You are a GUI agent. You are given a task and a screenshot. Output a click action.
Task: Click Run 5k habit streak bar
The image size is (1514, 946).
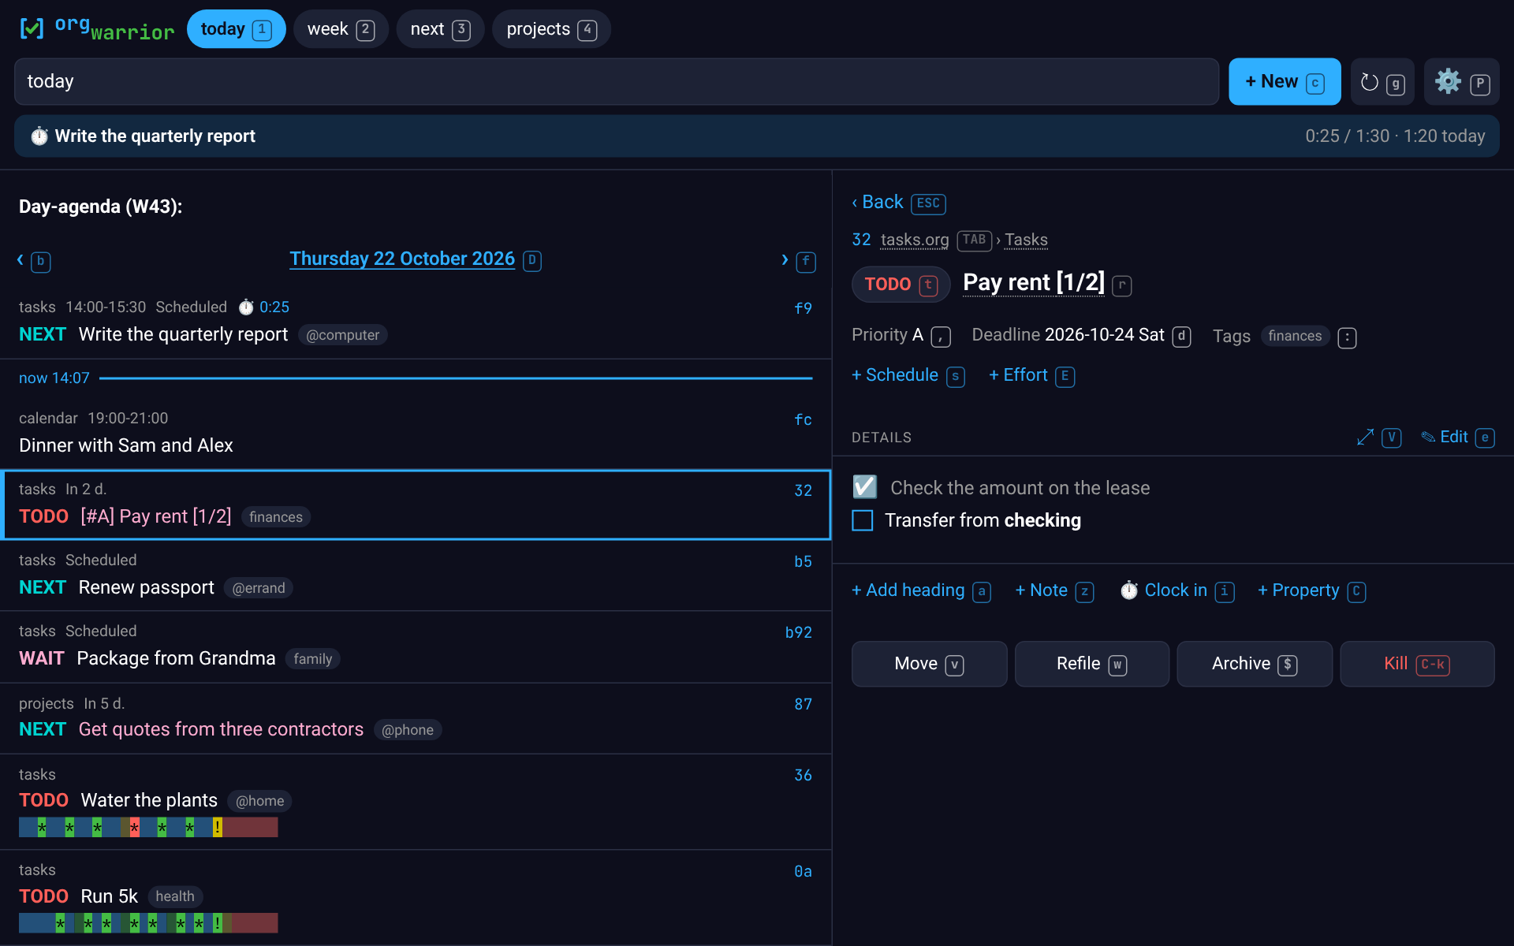point(148,923)
